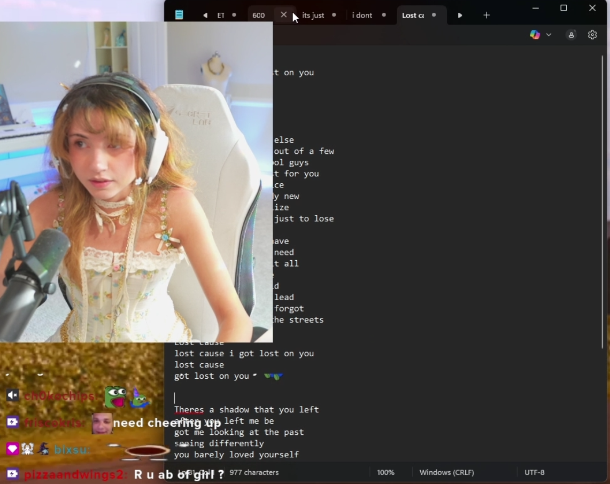
Task: Click the webcam overlay video
Action: coord(136,182)
